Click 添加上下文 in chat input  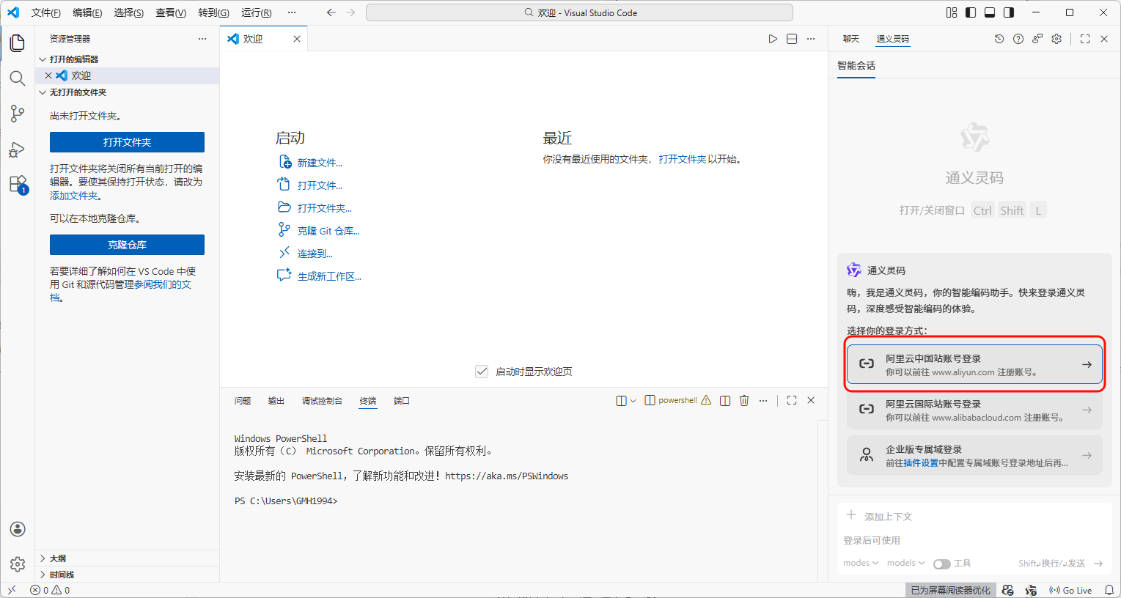point(879,516)
